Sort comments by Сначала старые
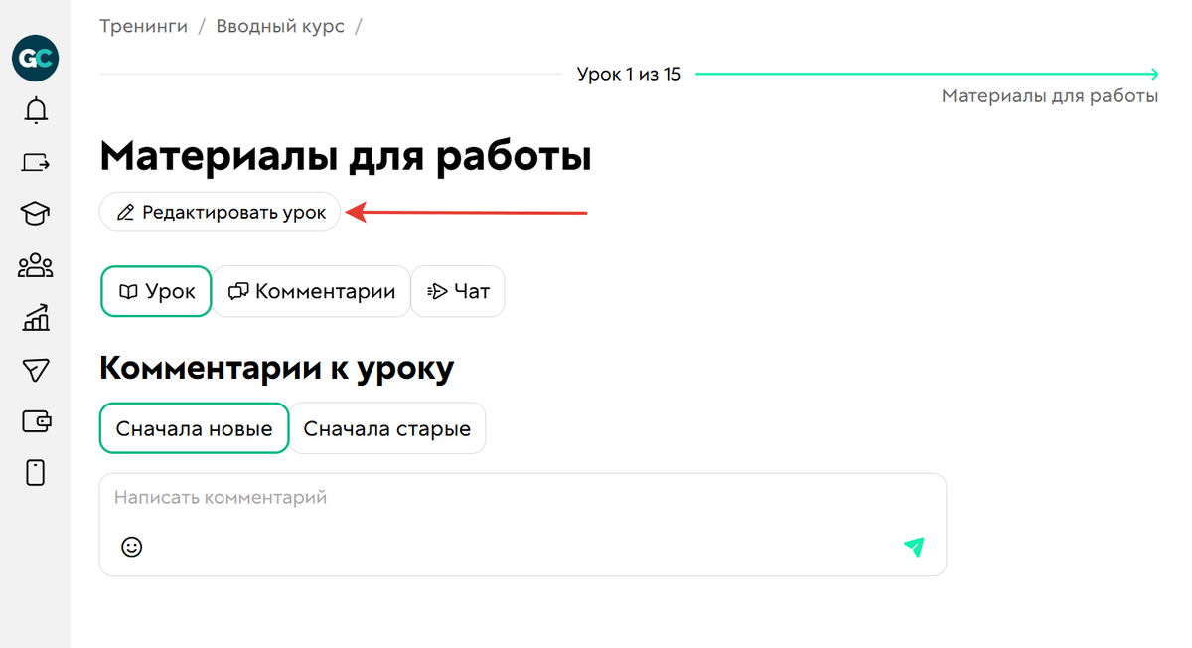The image size is (1192, 648). [387, 428]
